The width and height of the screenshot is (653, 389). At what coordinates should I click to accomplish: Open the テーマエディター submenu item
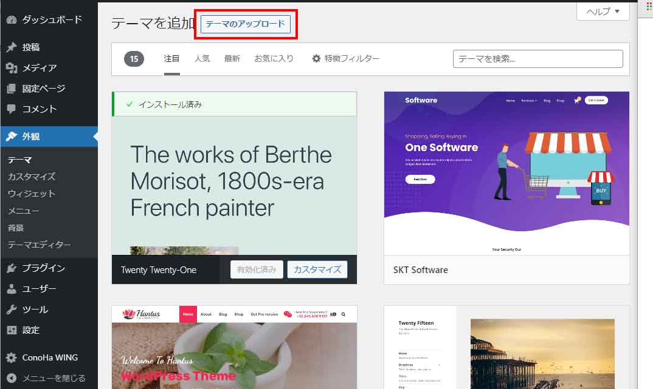click(x=39, y=245)
